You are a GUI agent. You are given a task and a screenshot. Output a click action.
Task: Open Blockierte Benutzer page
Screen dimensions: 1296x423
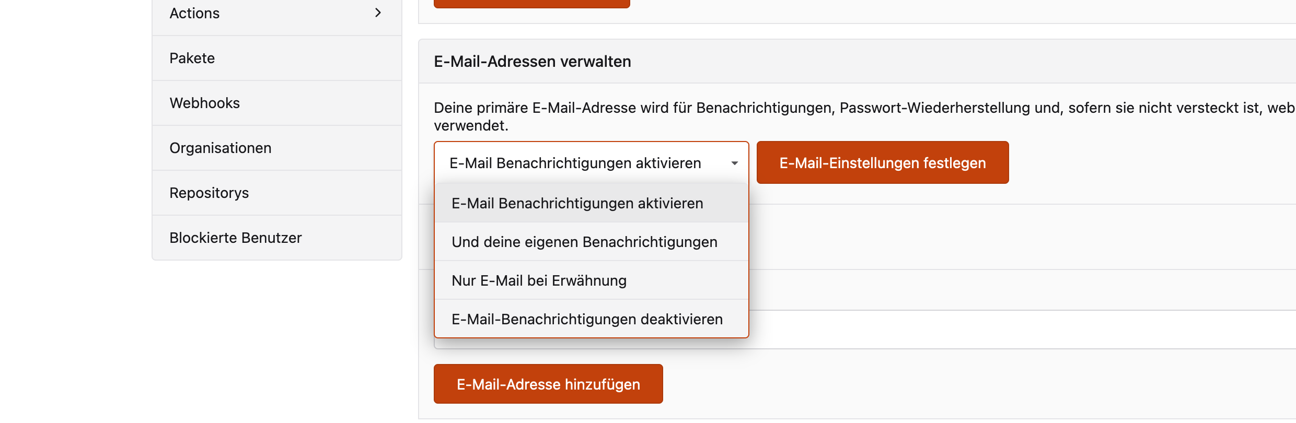[x=236, y=238]
